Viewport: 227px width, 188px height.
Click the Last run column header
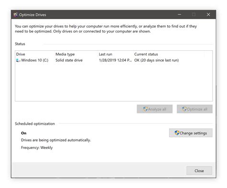tap(105, 54)
